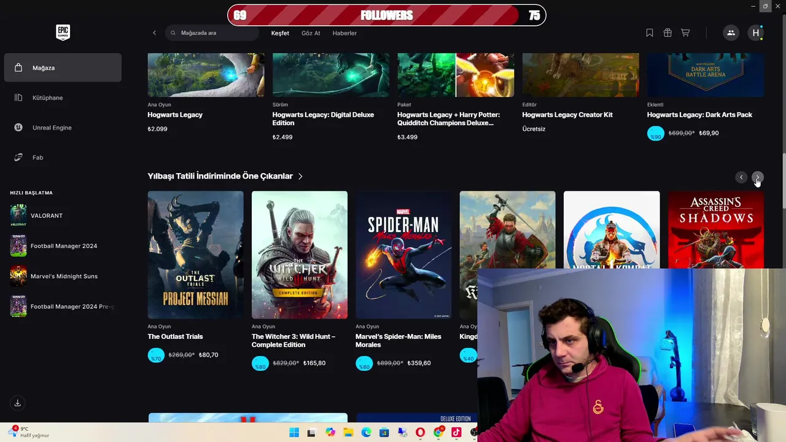Open the gift box icon
The image size is (786, 442).
(667, 33)
